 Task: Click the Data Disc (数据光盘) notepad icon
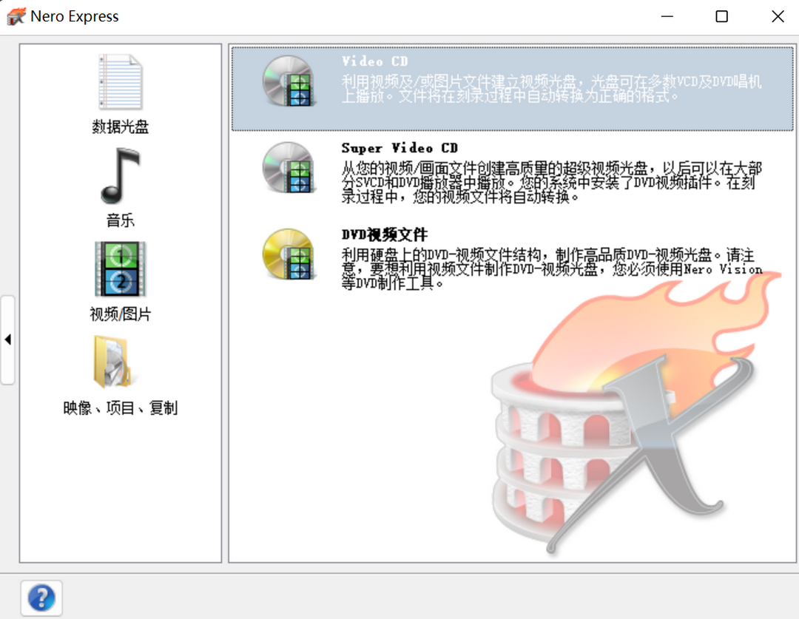pos(120,81)
